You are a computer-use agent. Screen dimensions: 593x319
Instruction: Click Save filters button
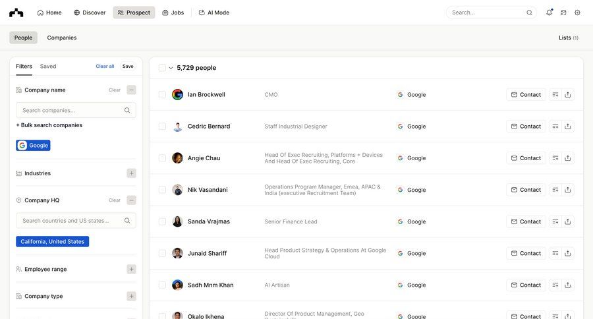[128, 66]
